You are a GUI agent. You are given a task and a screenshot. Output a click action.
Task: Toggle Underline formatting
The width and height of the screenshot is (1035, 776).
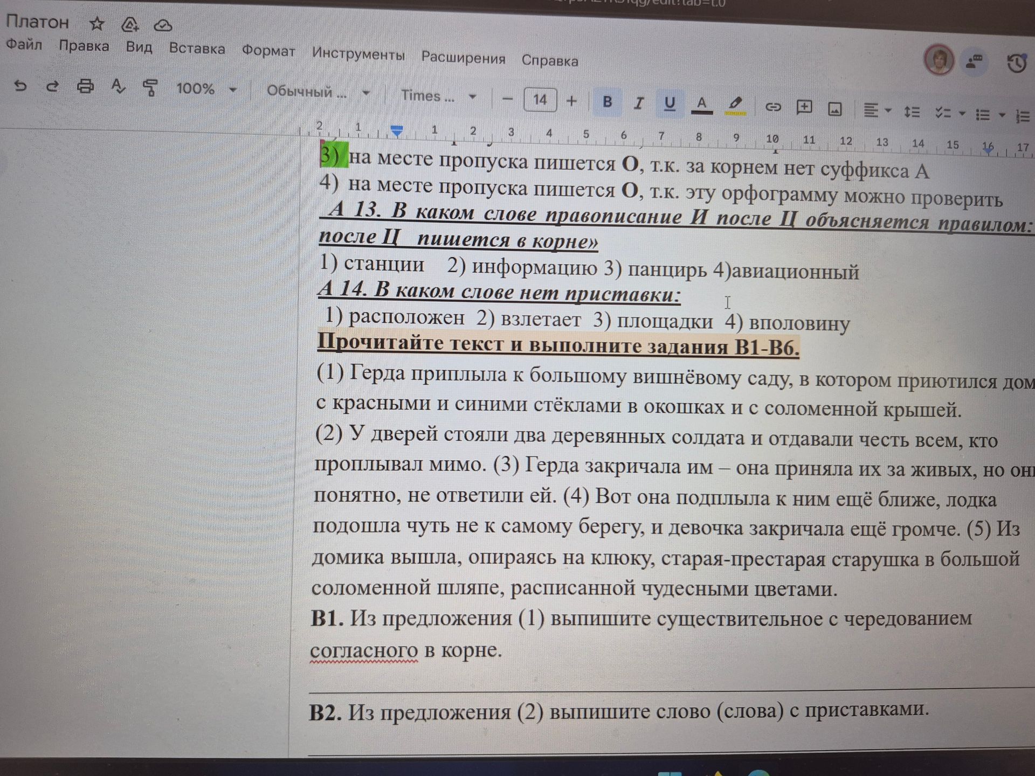[x=670, y=103]
